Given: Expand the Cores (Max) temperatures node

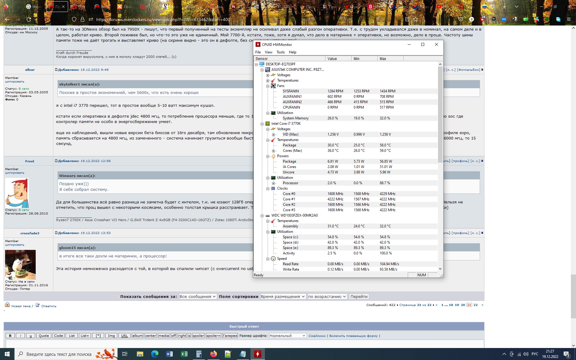Looking at the screenshot, I should coord(273,151).
